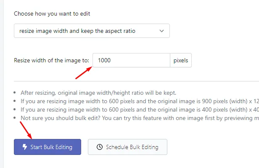Click the 'Schedule Bulk Editing' text label
The image size is (259, 168).
pos(132,147)
